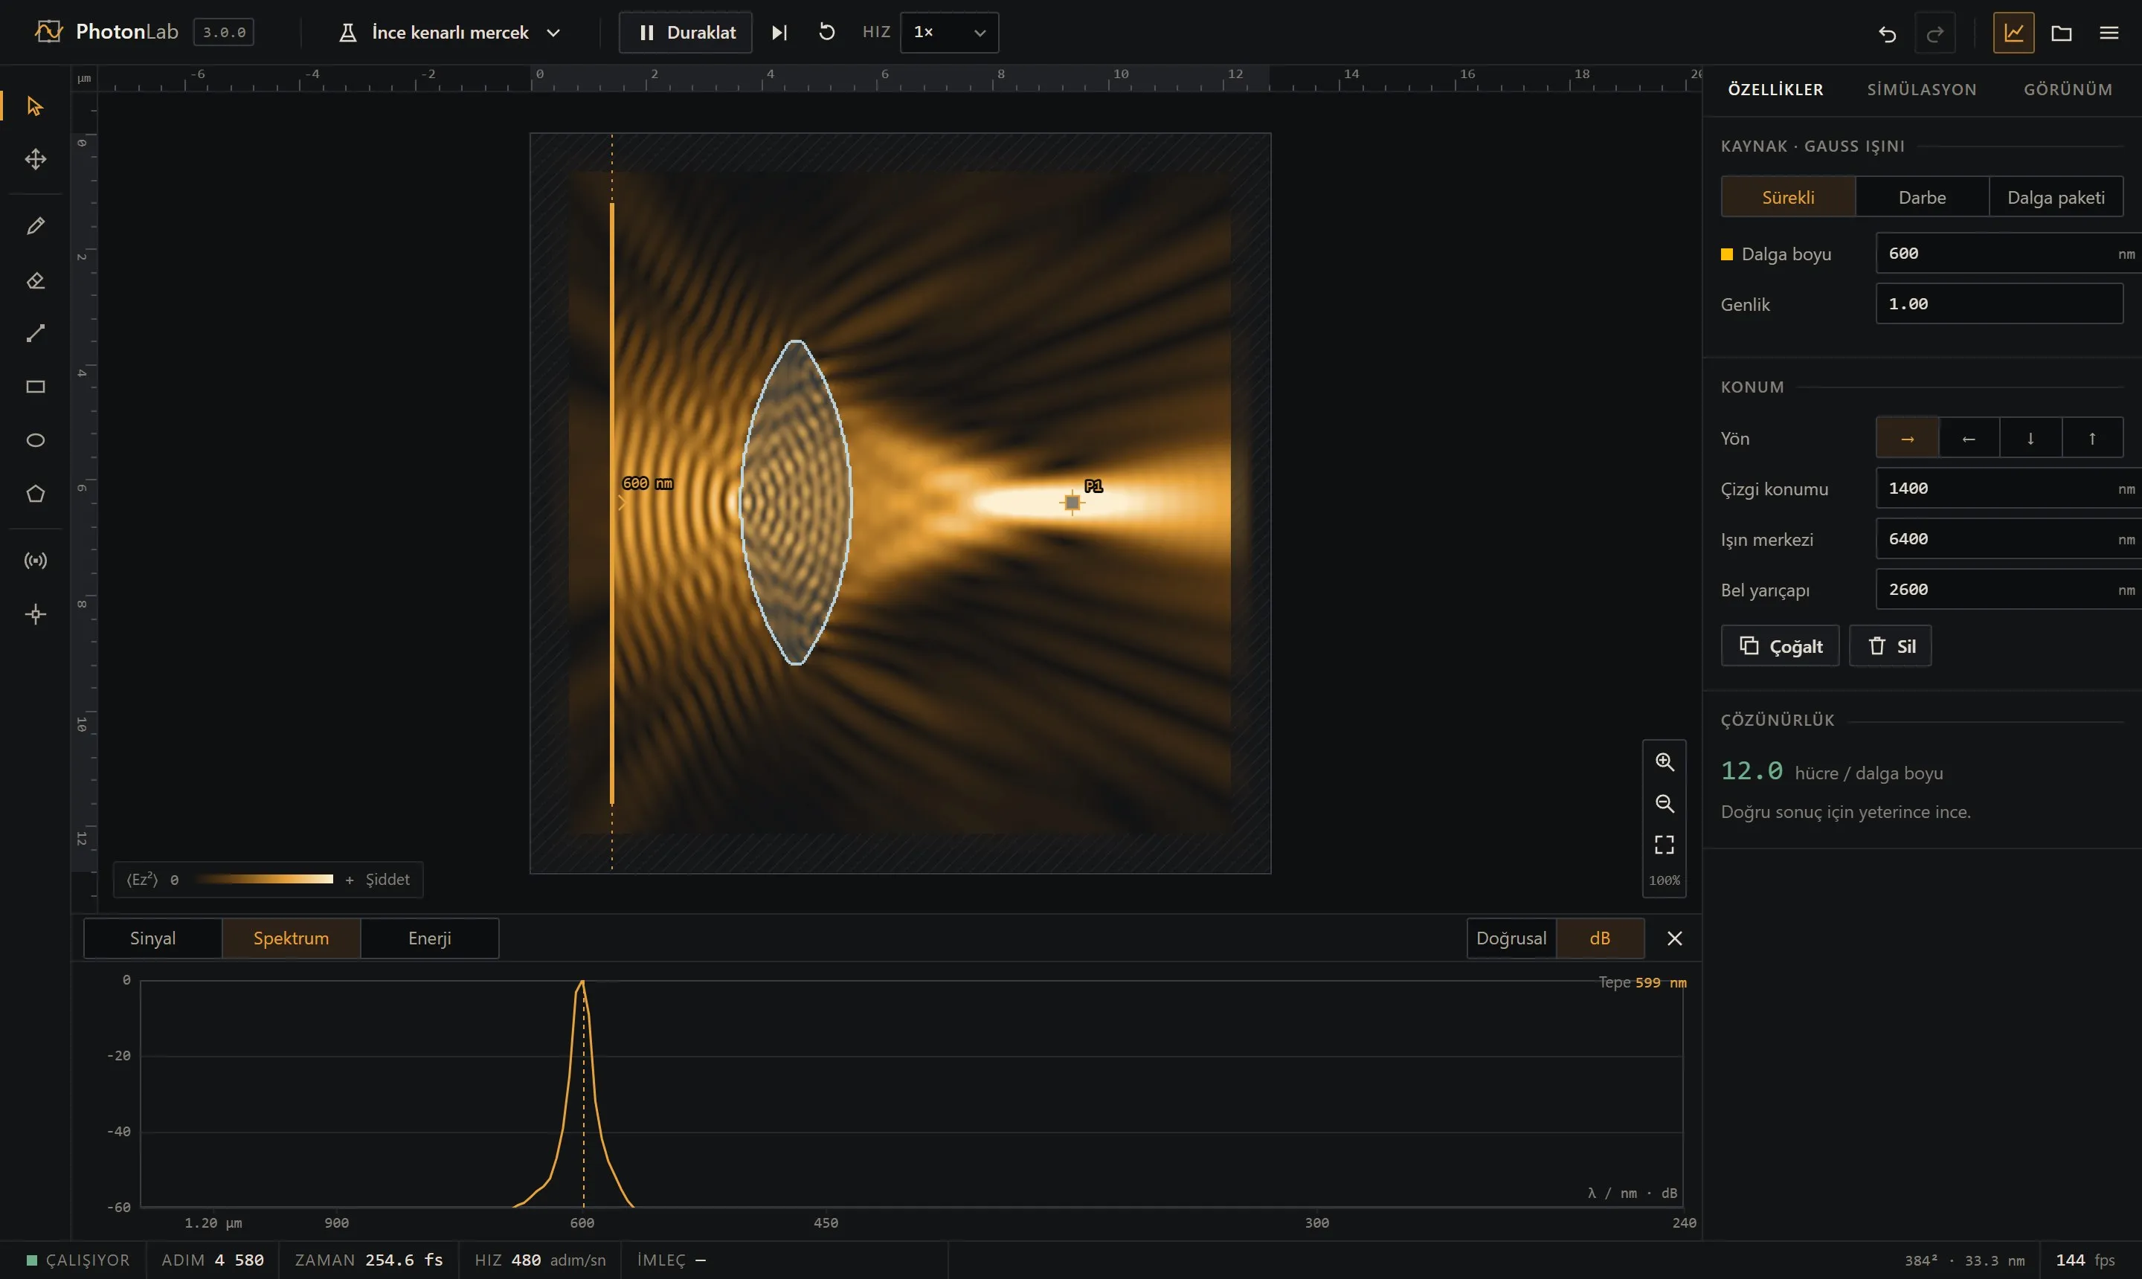
Task: Open the SİMÜLASYON tab
Action: tap(1921, 90)
